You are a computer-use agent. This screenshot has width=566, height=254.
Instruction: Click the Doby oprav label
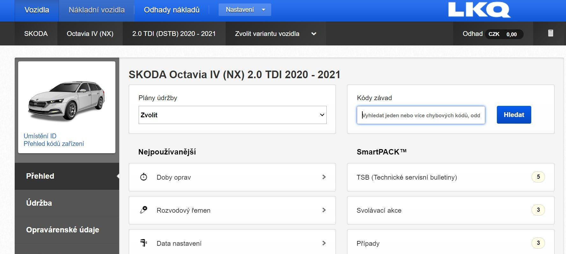tap(174, 177)
